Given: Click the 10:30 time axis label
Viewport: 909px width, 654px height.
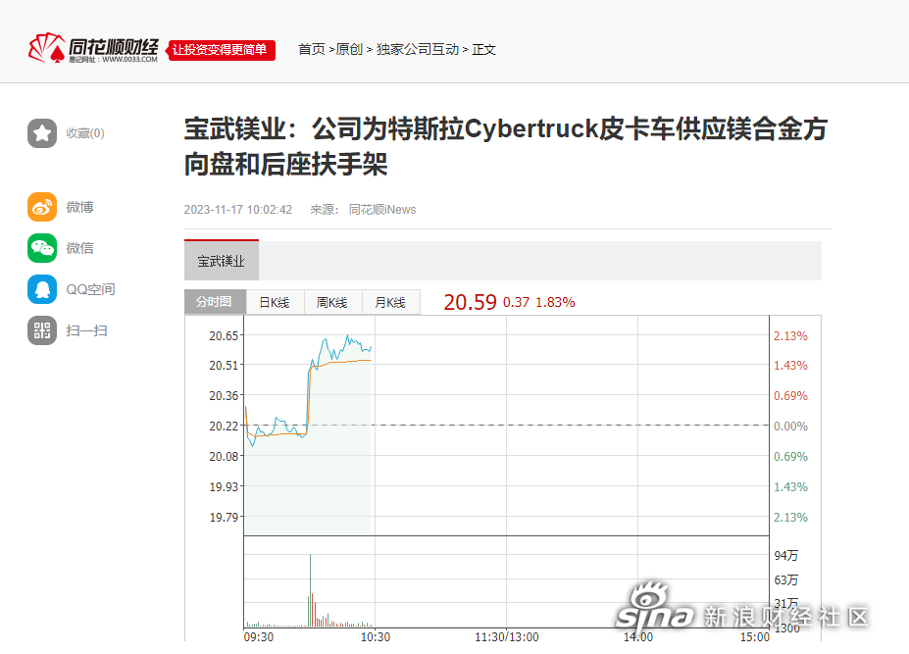Looking at the screenshot, I should coord(376,637).
